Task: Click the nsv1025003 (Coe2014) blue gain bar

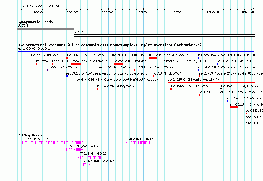Action: pos(136,51)
